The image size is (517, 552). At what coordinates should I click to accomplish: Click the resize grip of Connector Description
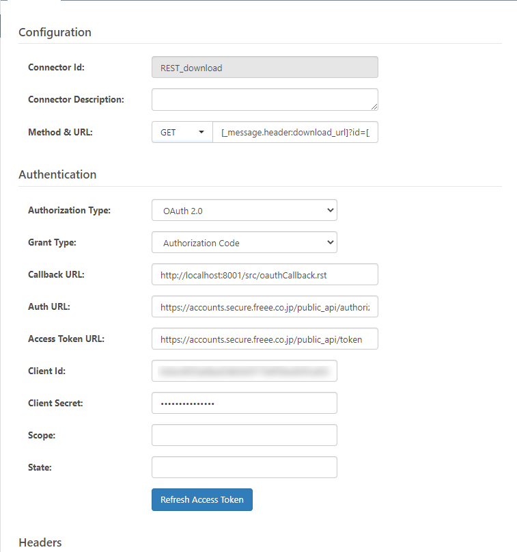[374, 107]
